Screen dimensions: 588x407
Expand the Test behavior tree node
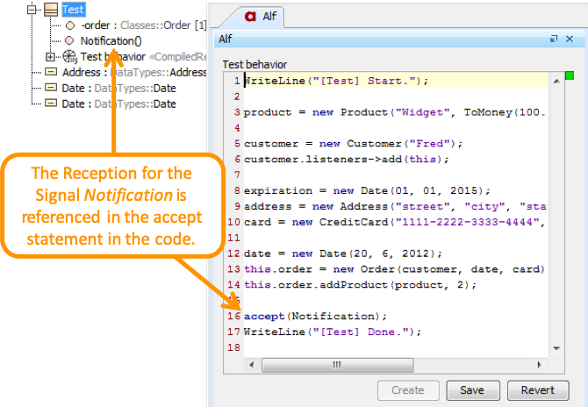[x=50, y=57]
